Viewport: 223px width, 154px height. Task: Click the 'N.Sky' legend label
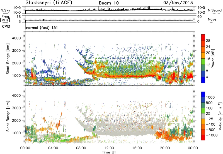click(5, 10)
